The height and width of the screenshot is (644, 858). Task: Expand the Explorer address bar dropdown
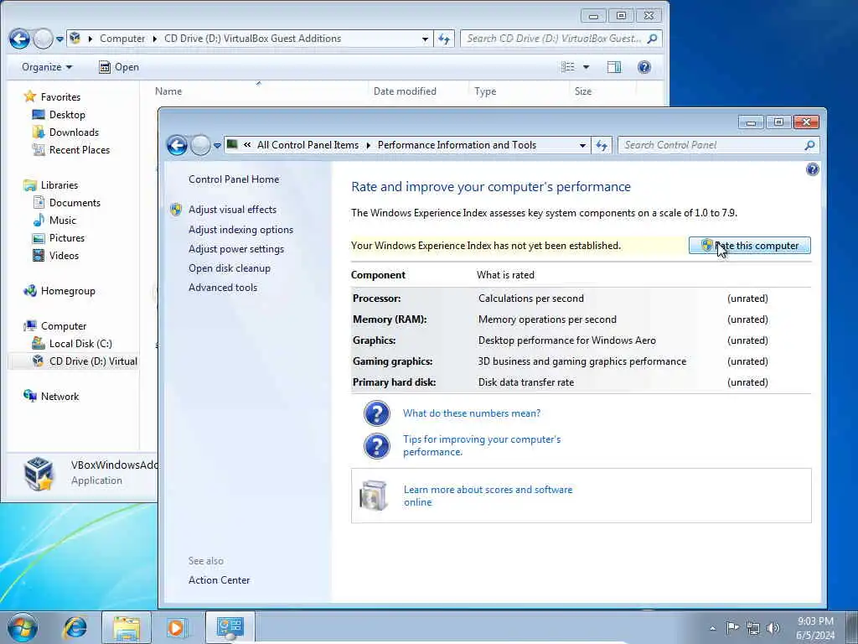point(425,39)
